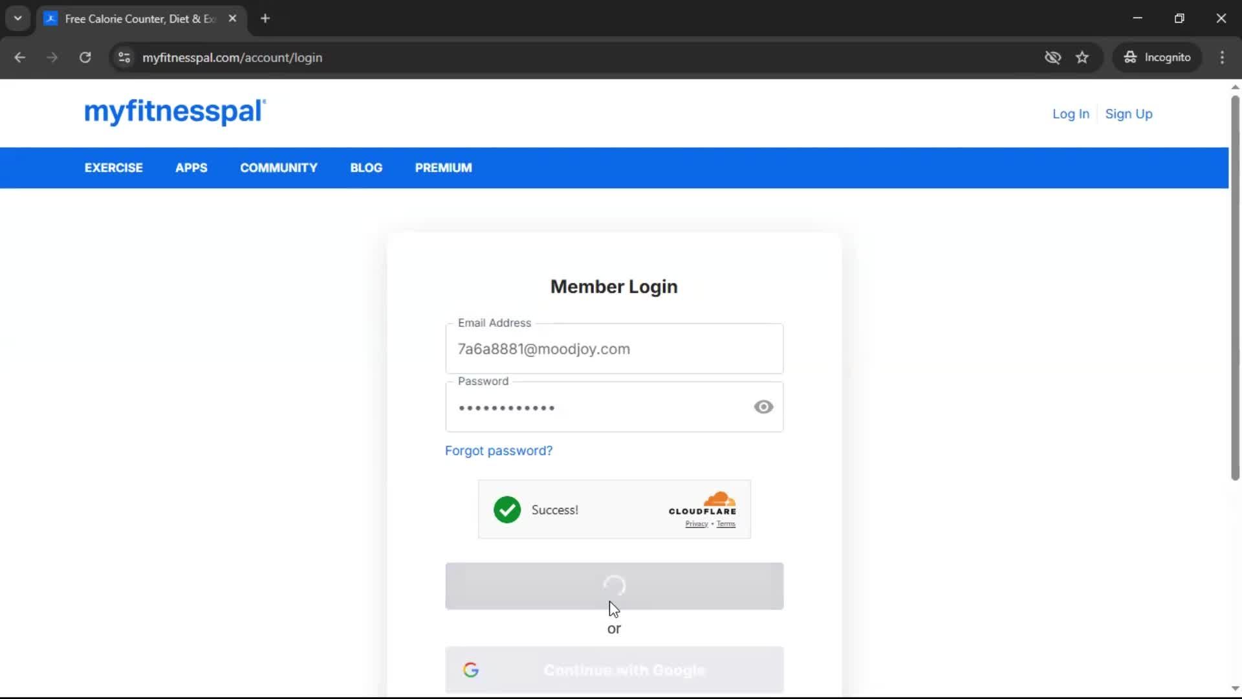Click the address bar URL
This screenshot has width=1242, height=699.
tap(232, 58)
